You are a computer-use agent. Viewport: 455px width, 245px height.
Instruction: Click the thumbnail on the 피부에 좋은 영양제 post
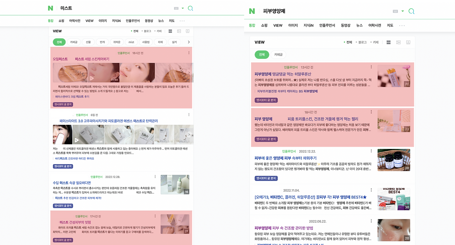(394, 160)
